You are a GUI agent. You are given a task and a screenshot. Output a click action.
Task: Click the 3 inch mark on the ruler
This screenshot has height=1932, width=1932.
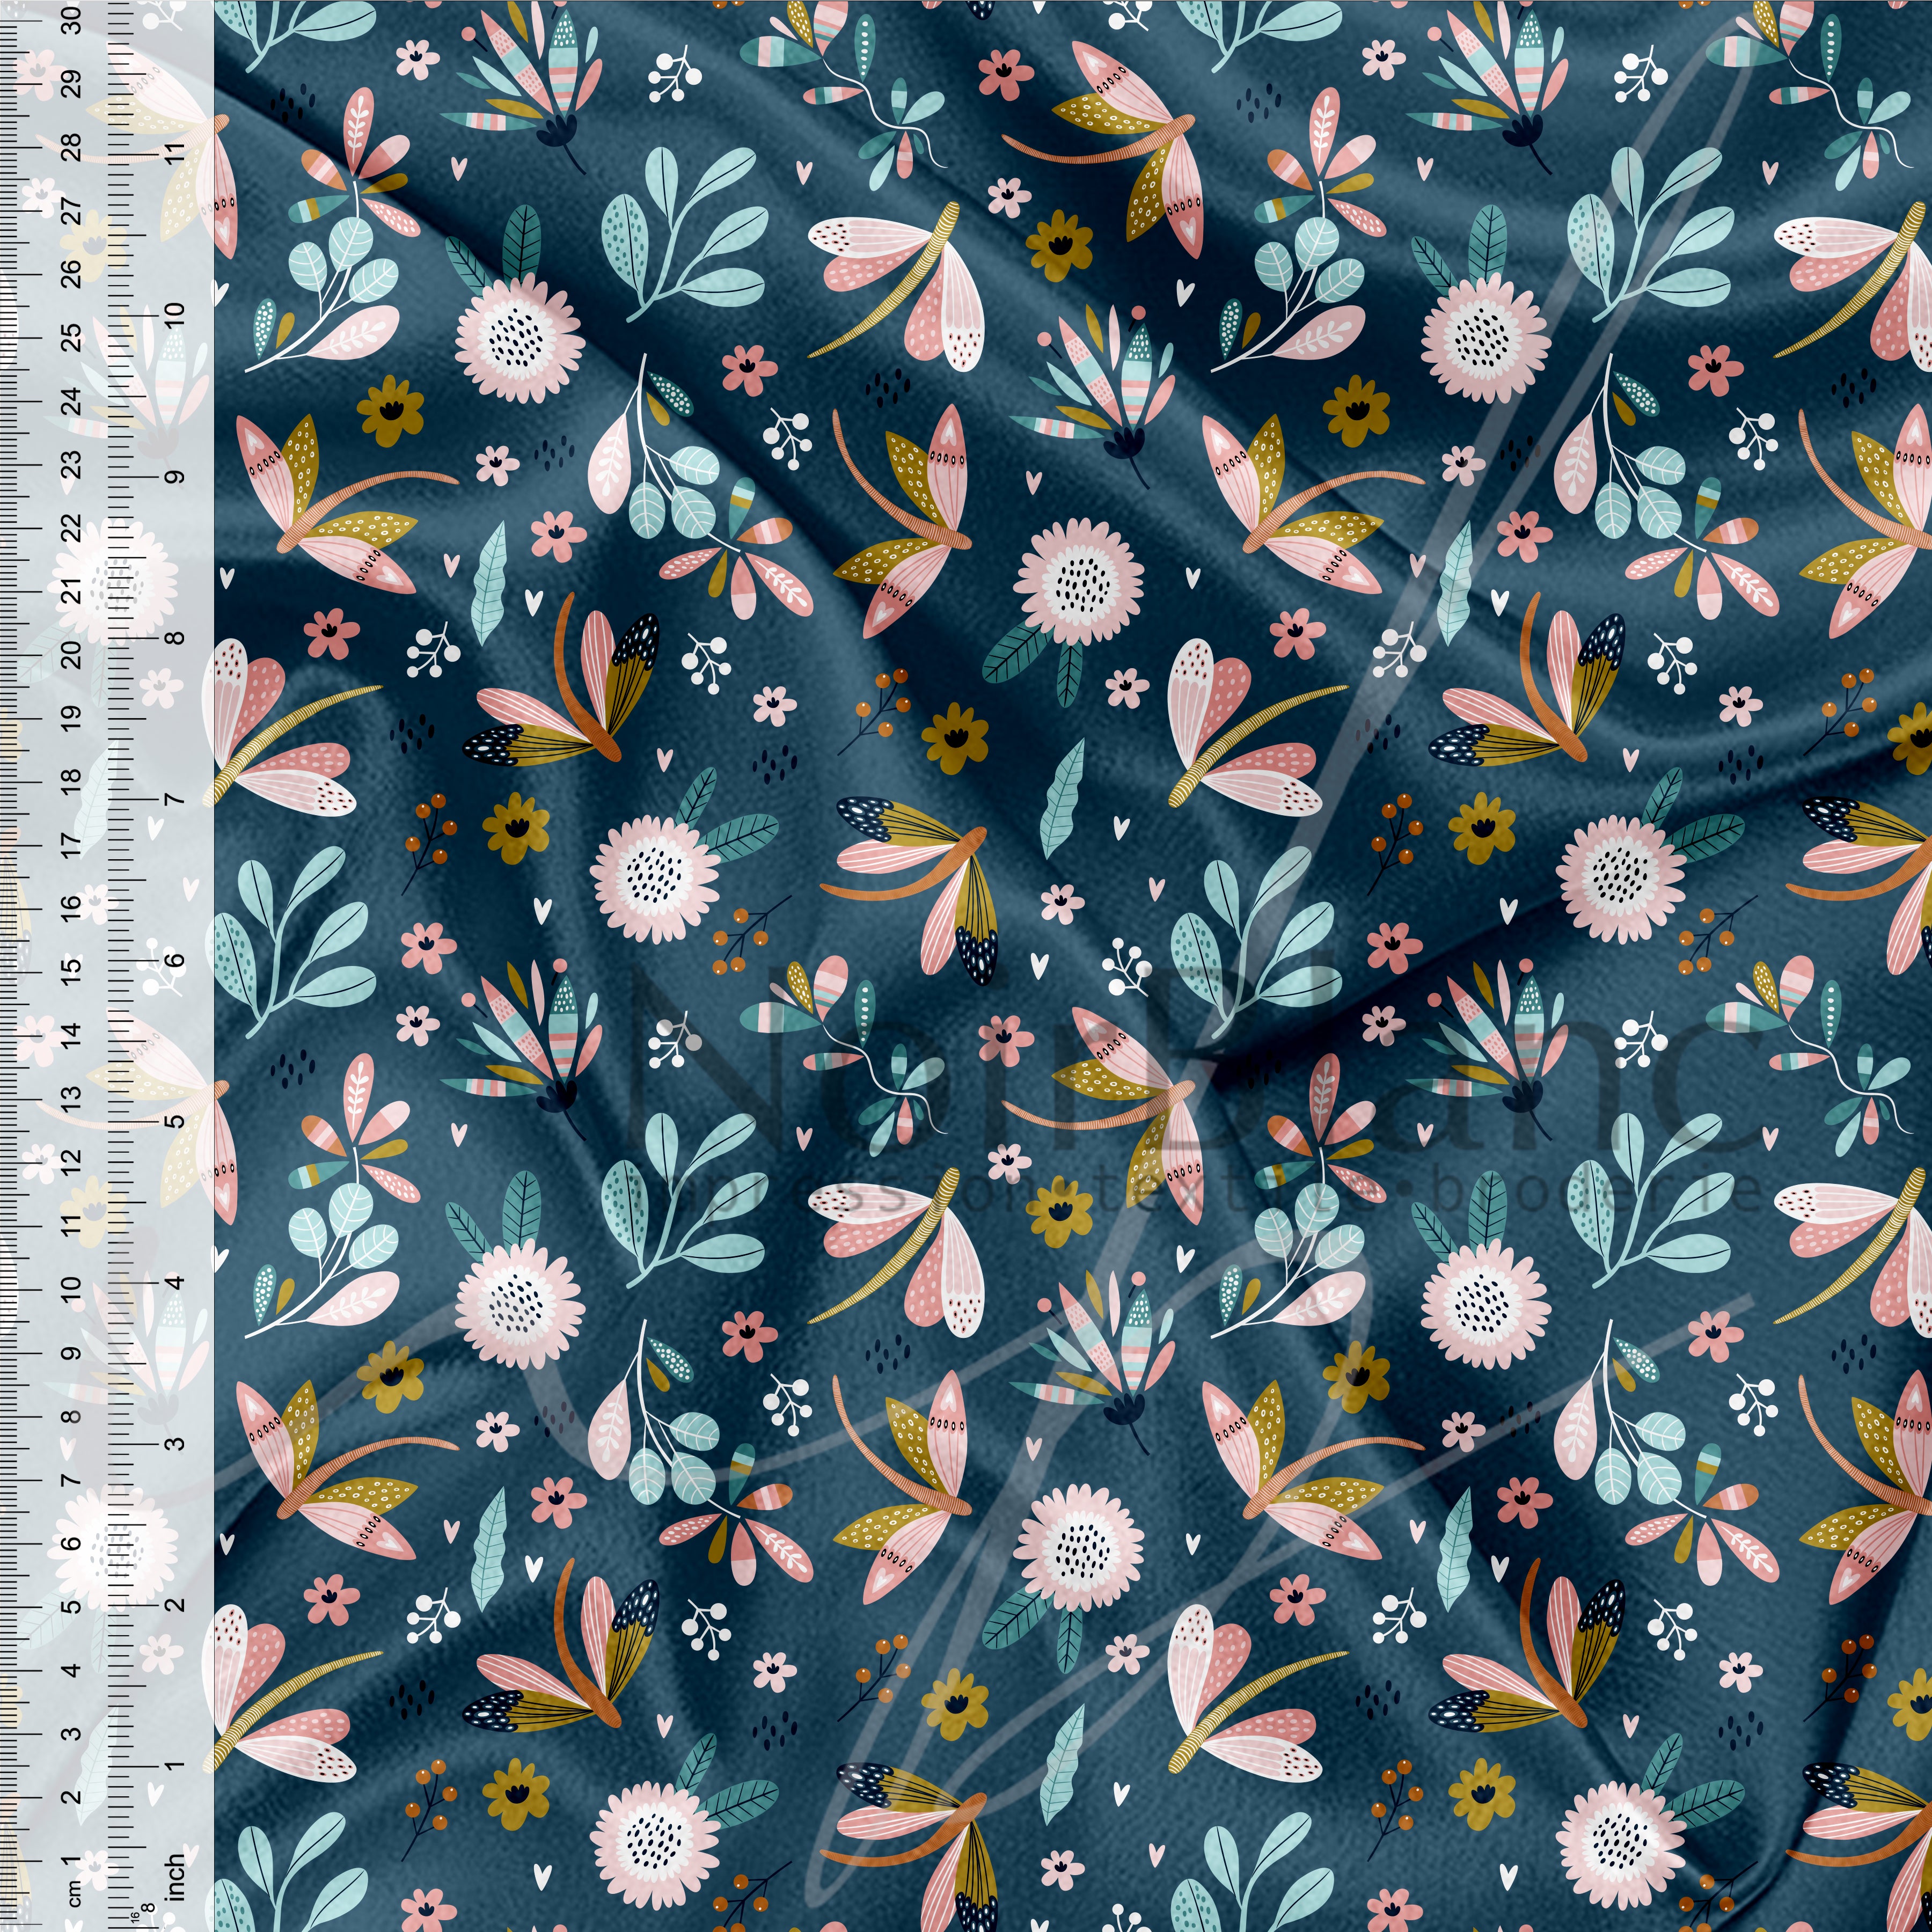[176, 1443]
